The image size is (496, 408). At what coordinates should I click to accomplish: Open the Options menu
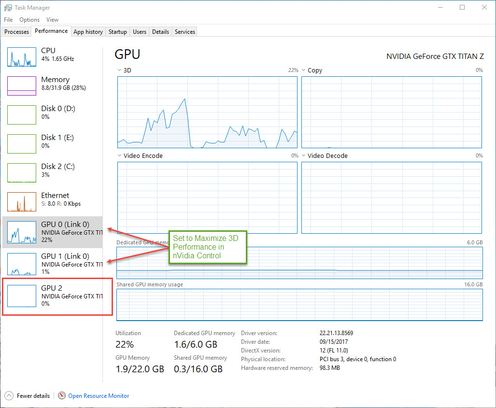29,20
